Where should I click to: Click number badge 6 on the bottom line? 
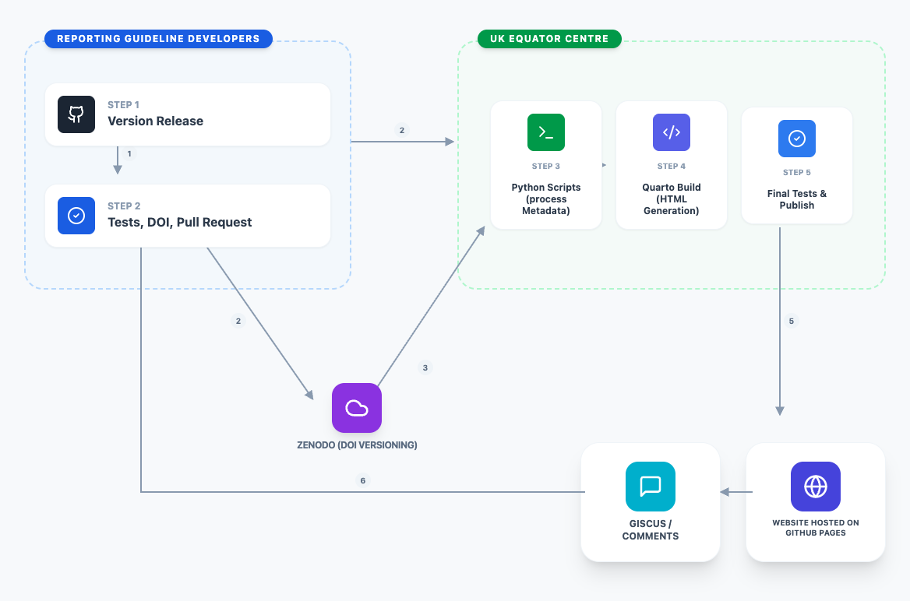(x=362, y=480)
